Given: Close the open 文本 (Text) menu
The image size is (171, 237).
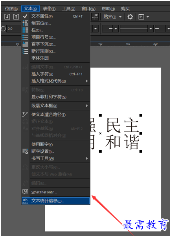Looking at the screenshot, I should (30, 9).
